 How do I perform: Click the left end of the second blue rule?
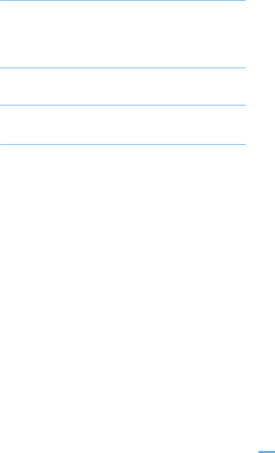click(2, 68)
